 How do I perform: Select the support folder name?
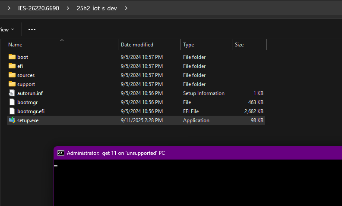tap(26, 84)
